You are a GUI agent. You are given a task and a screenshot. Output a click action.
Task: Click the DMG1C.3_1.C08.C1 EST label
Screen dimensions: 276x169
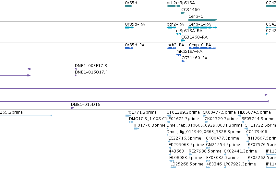[148, 119]
